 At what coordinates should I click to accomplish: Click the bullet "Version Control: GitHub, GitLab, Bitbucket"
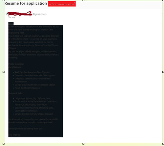34,114
